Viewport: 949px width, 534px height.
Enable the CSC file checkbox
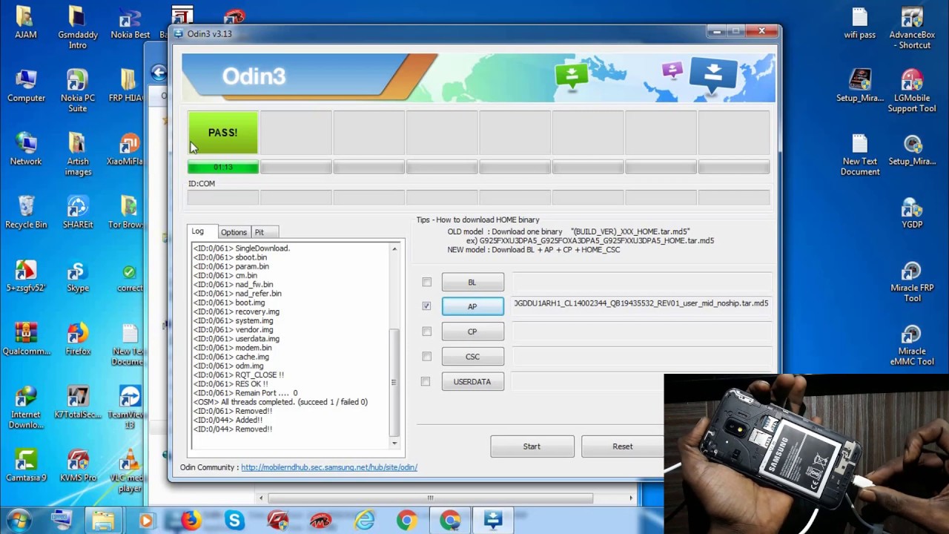click(x=426, y=356)
